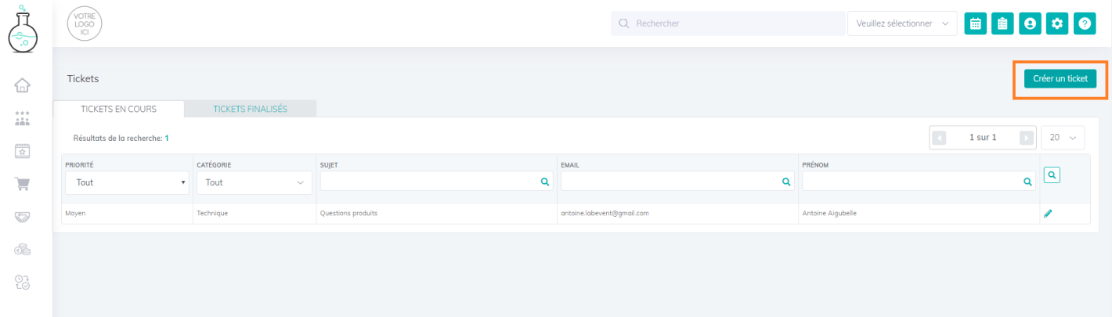
Task: Open the calendar icon in top bar
Action: (x=975, y=23)
